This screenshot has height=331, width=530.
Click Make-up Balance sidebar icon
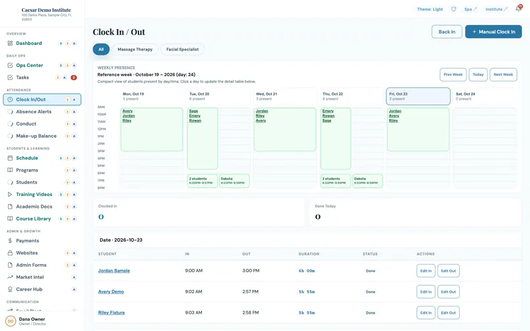pos(10,136)
